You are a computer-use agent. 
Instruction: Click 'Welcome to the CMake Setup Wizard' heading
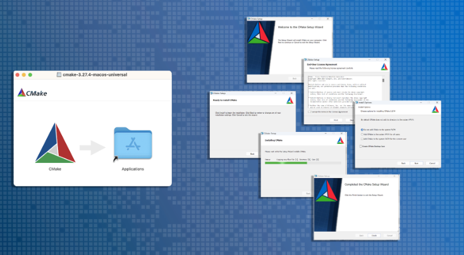(300, 27)
